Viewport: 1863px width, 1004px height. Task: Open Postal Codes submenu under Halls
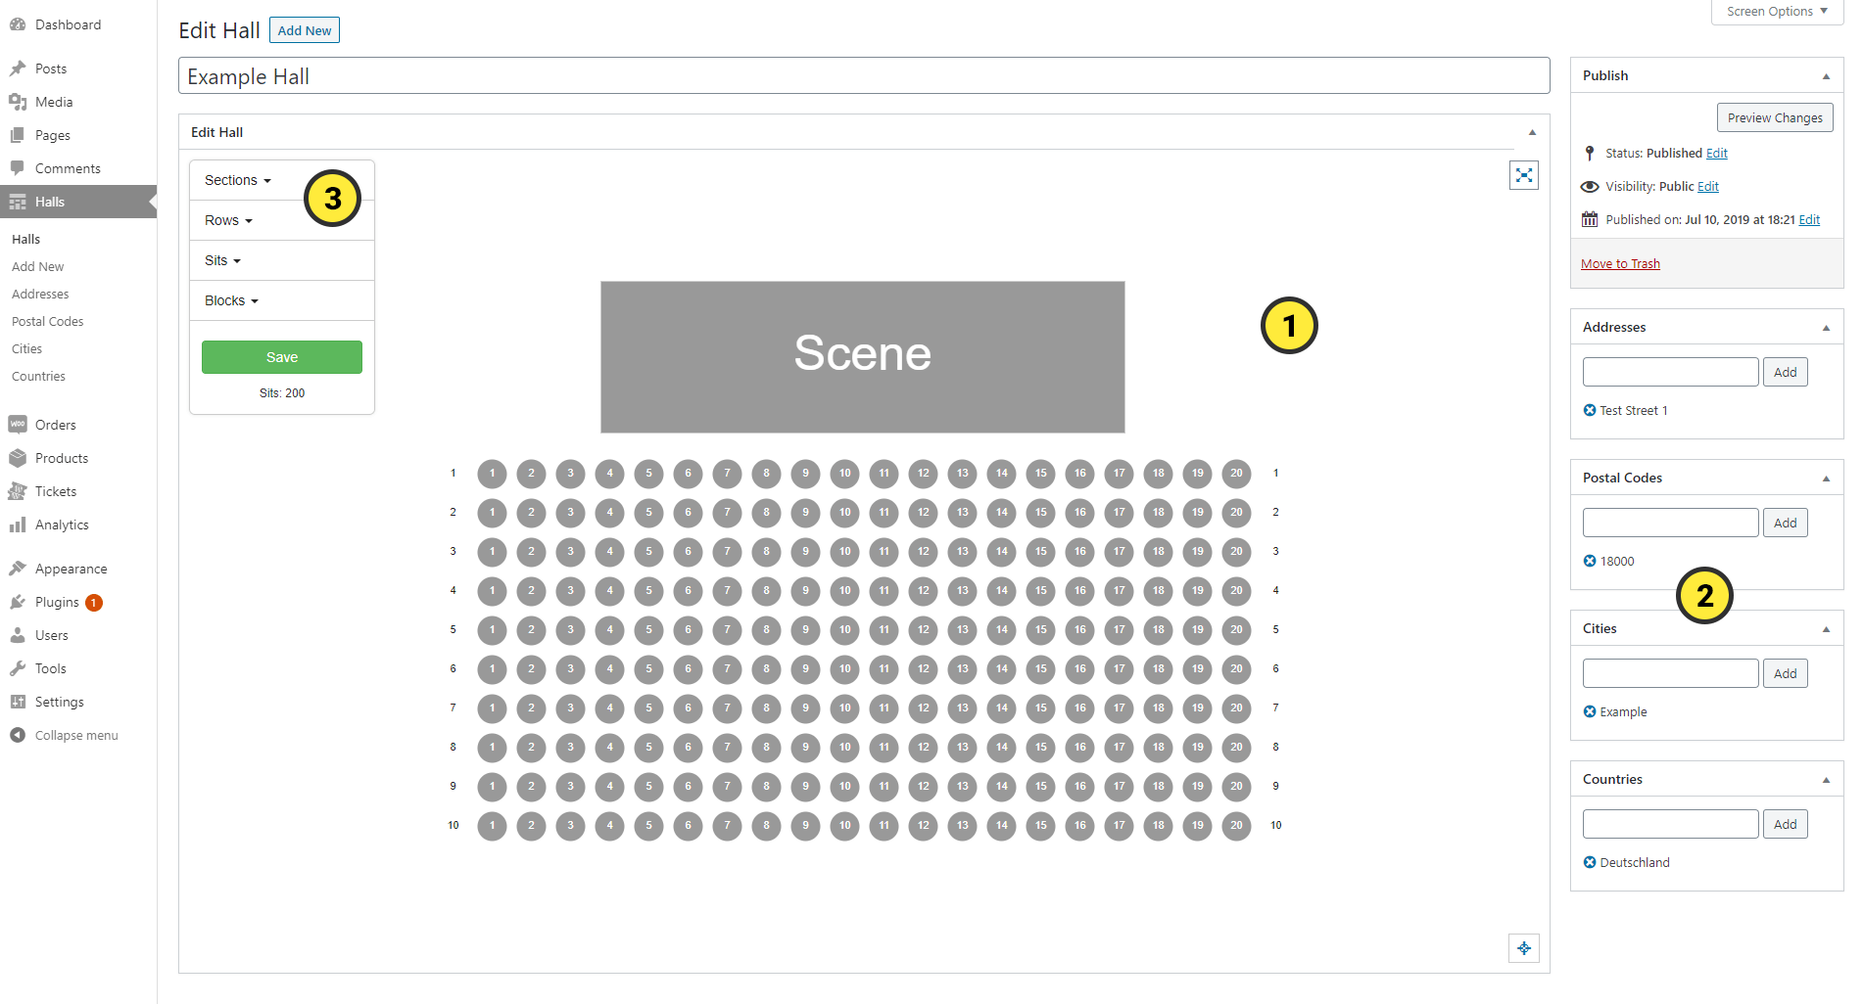click(x=47, y=321)
